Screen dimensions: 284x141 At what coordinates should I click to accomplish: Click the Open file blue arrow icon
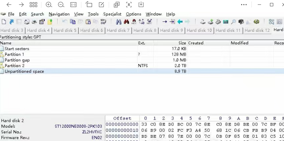point(11,22)
